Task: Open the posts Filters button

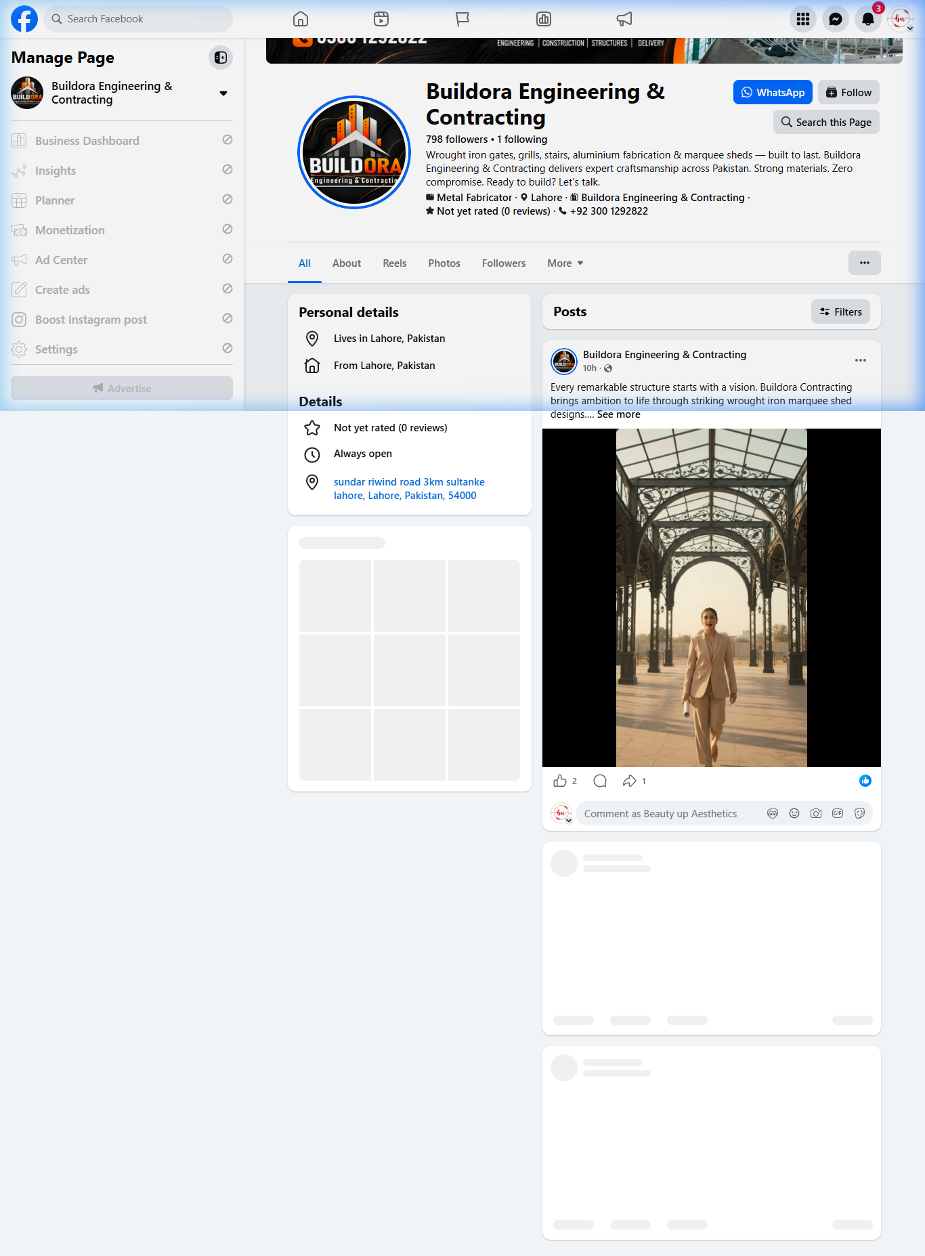Action: point(840,311)
